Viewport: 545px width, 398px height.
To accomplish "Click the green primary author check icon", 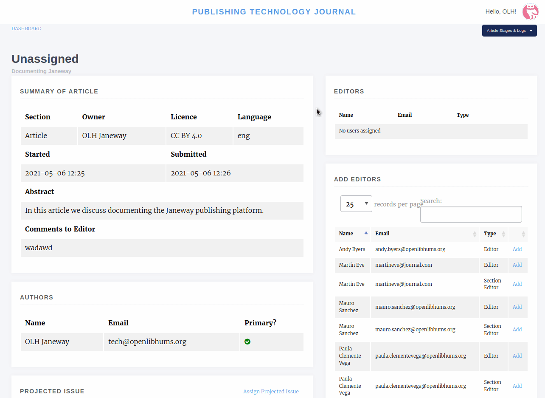I will click(x=247, y=342).
